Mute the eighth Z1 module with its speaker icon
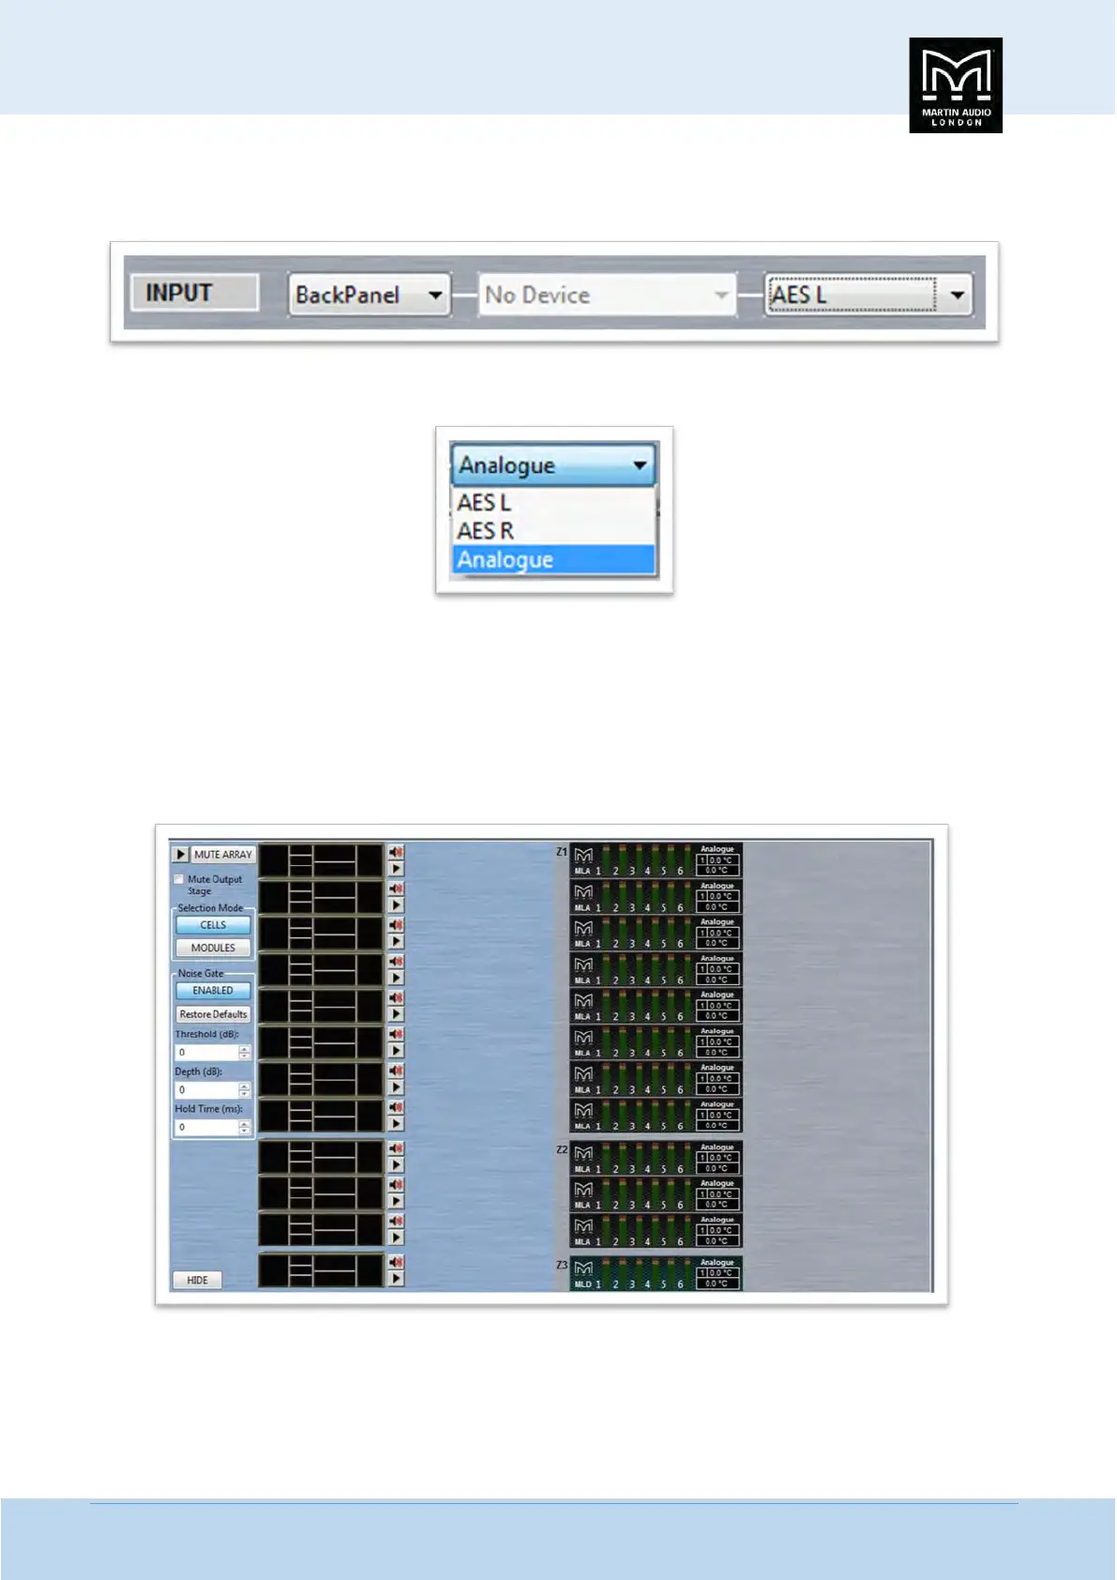 click(x=397, y=1107)
